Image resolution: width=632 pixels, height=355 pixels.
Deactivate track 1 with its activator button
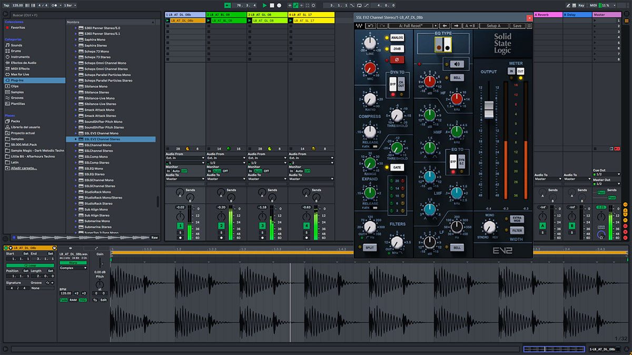[180, 226]
